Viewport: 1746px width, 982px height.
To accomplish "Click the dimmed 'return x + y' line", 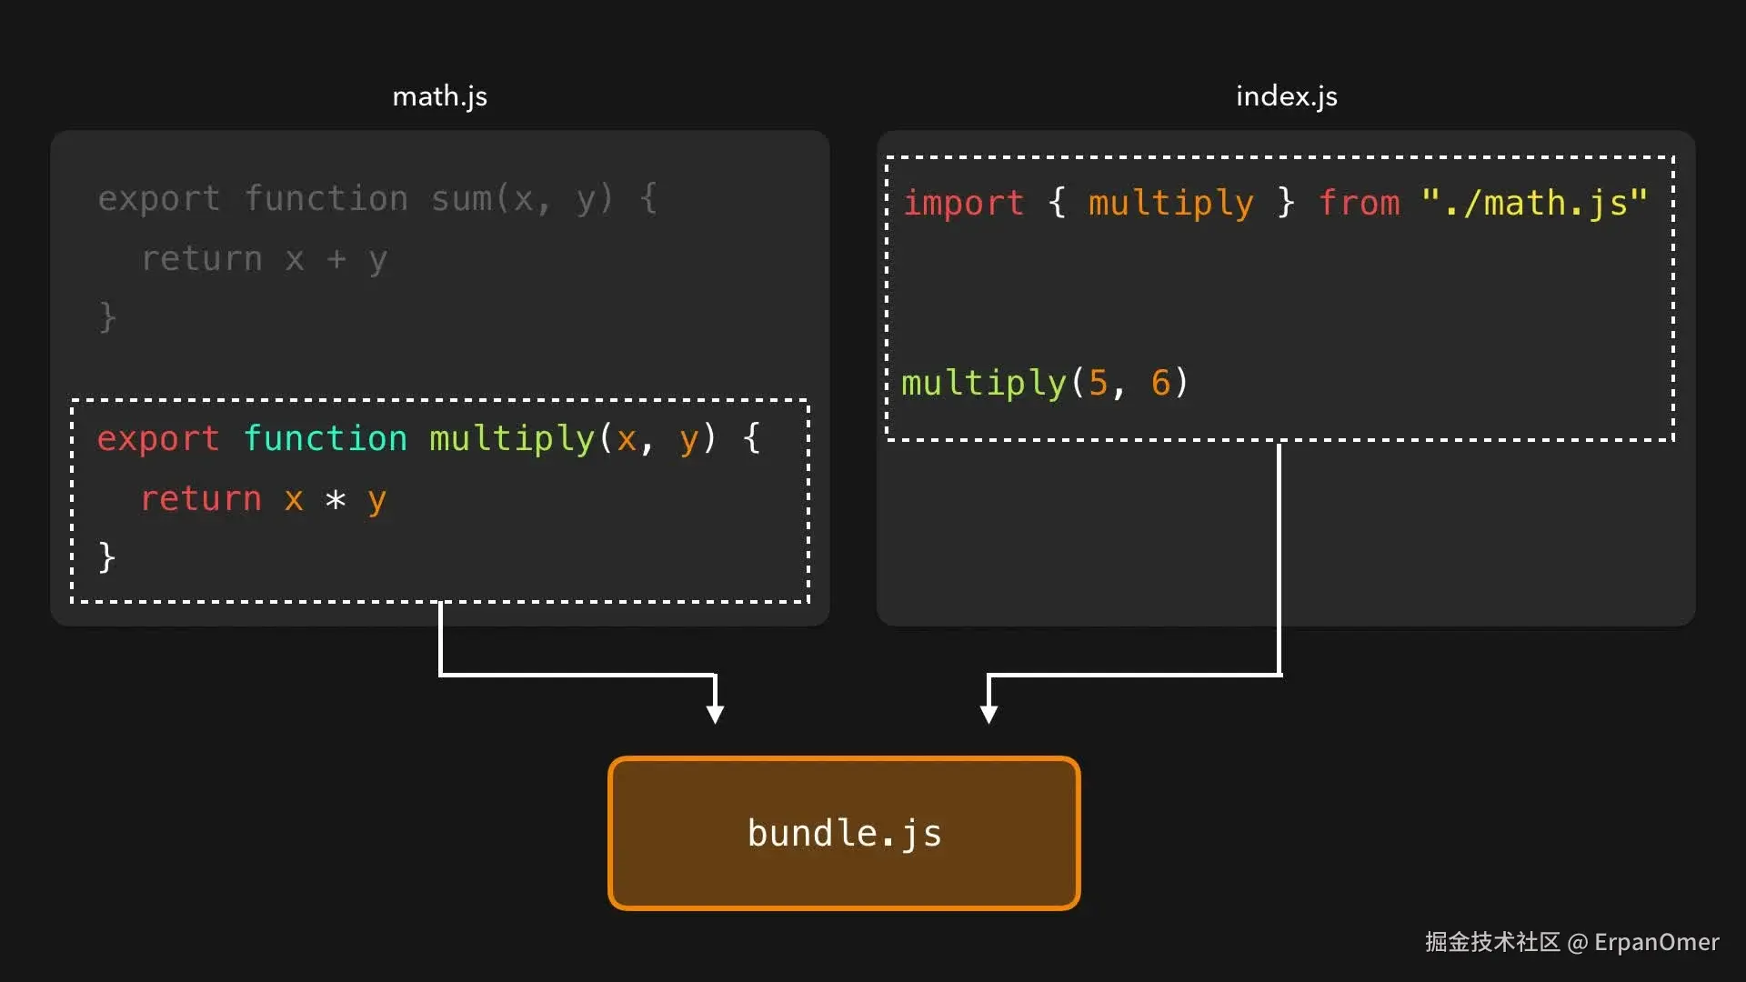I will tap(264, 259).
